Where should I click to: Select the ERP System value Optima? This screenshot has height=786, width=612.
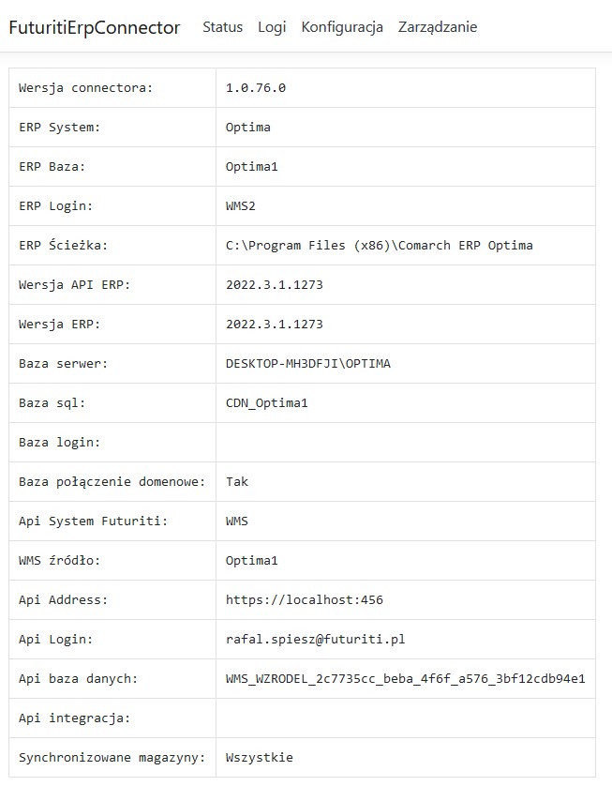[248, 128]
